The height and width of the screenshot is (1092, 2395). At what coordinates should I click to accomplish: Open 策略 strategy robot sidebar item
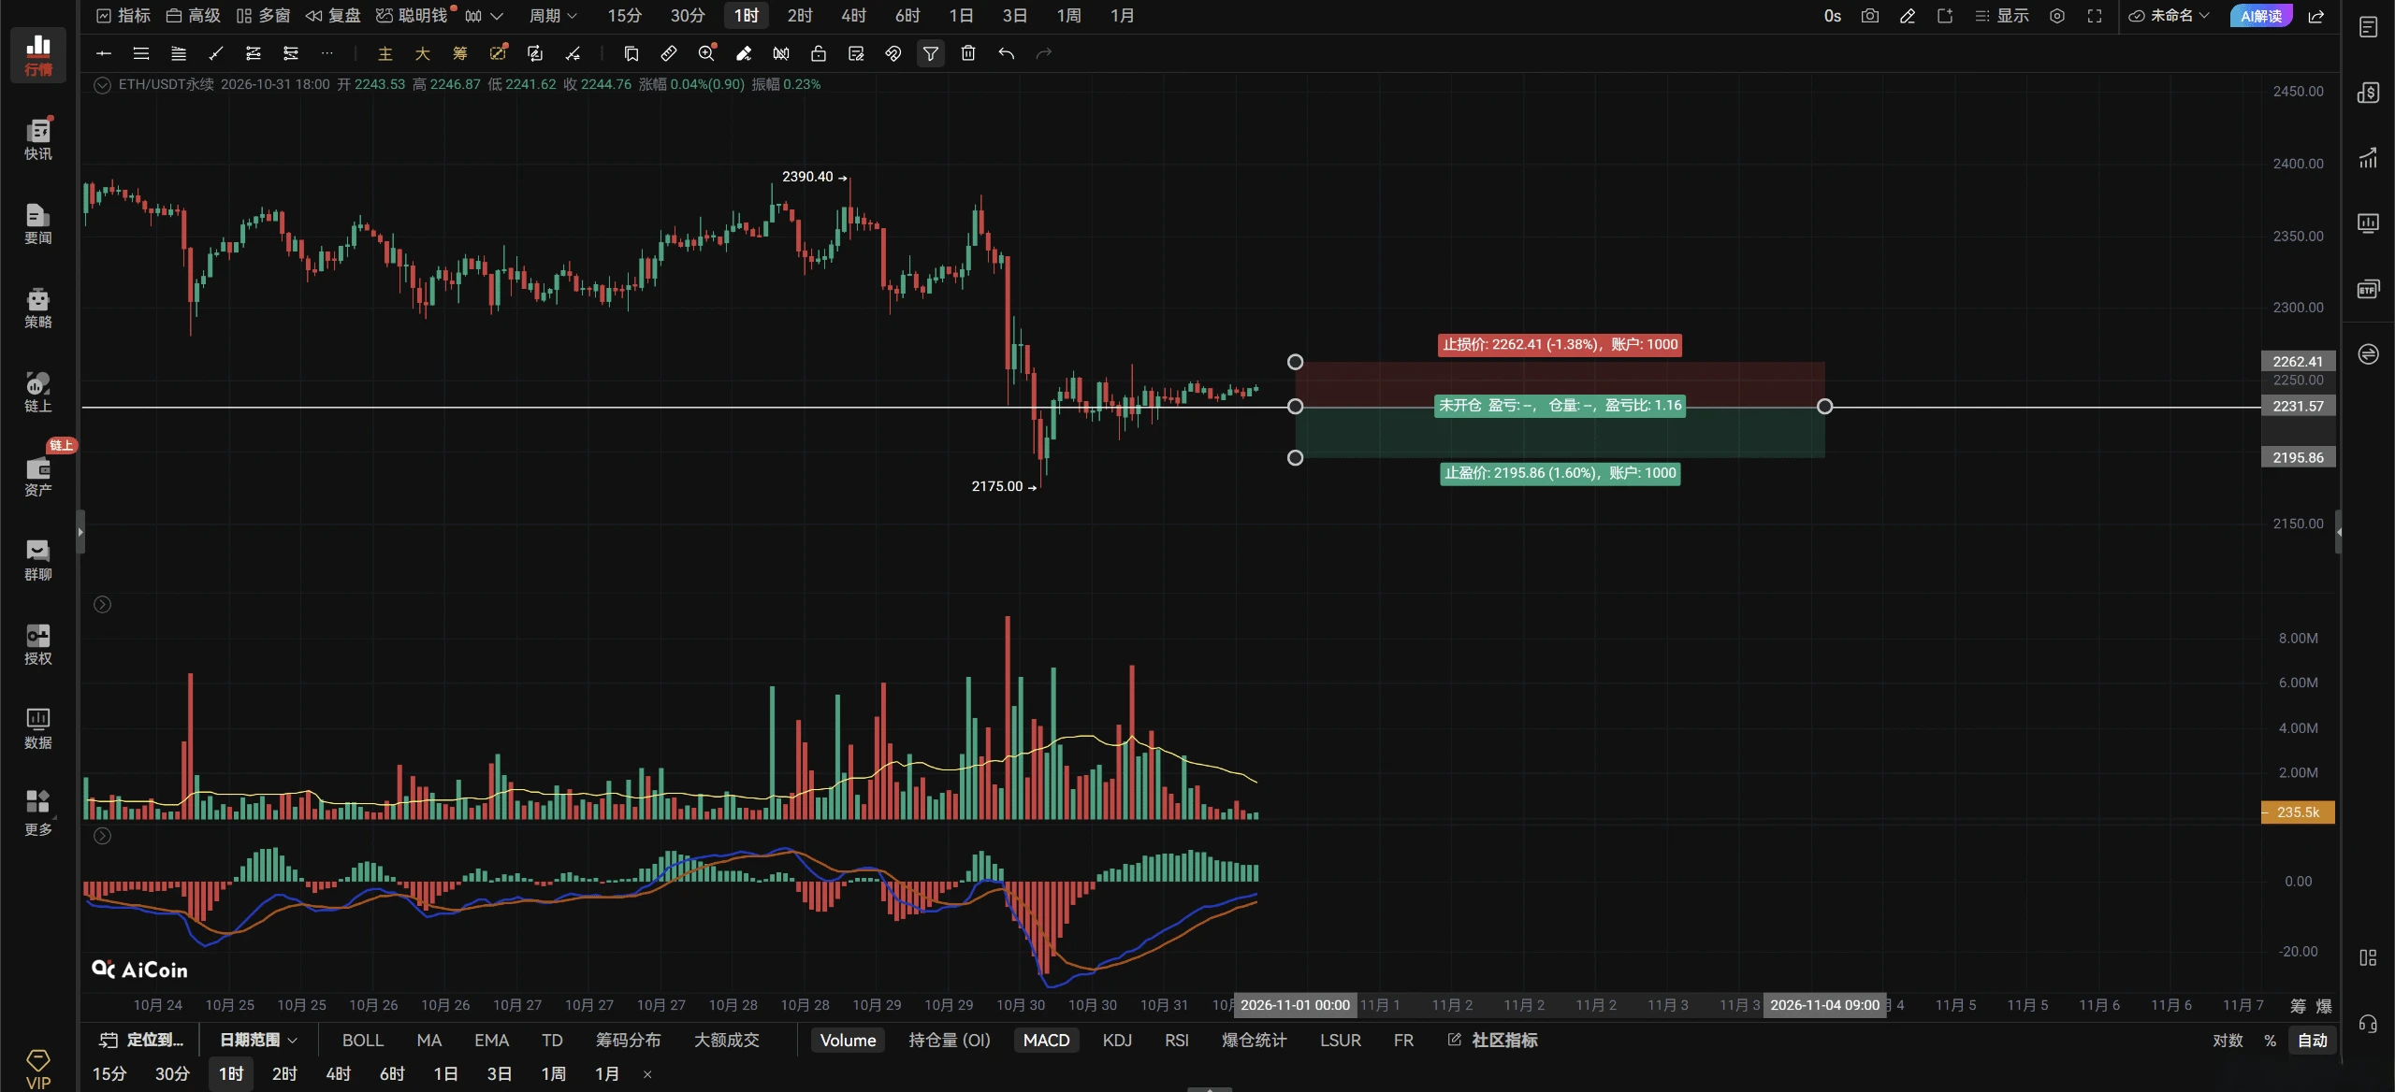coord(38,308)
